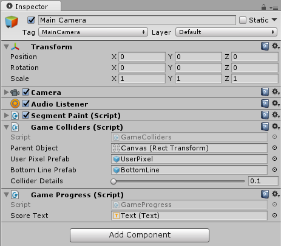Open the Inspector panel options menu
281x246 pixels.
pos(274,8)
